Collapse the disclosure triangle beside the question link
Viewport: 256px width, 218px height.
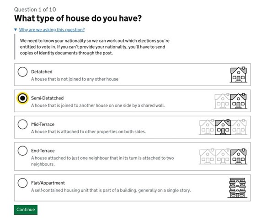pyautogui.click(x=16, y=30)
